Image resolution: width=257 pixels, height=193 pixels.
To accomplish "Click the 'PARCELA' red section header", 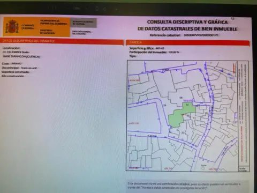I will [187, 42].
